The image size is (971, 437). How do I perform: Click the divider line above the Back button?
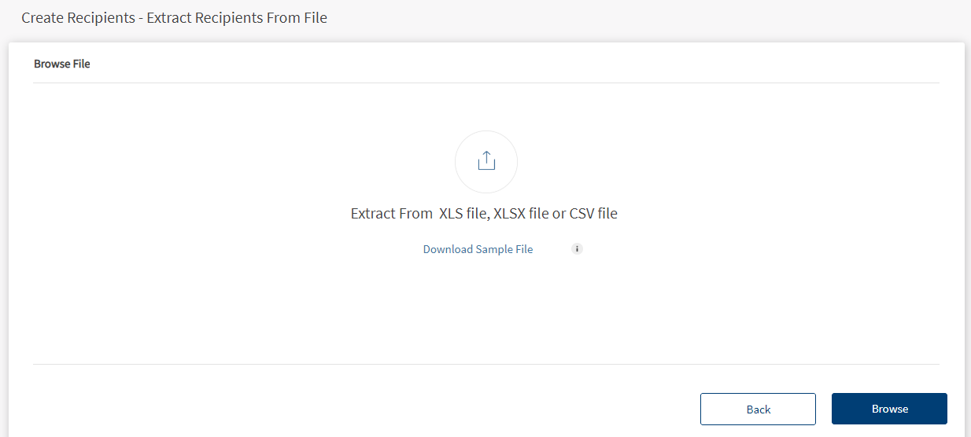(x=486, y=364)
